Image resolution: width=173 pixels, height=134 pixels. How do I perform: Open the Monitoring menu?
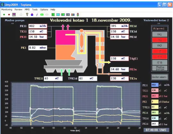[x=7, y=10]
